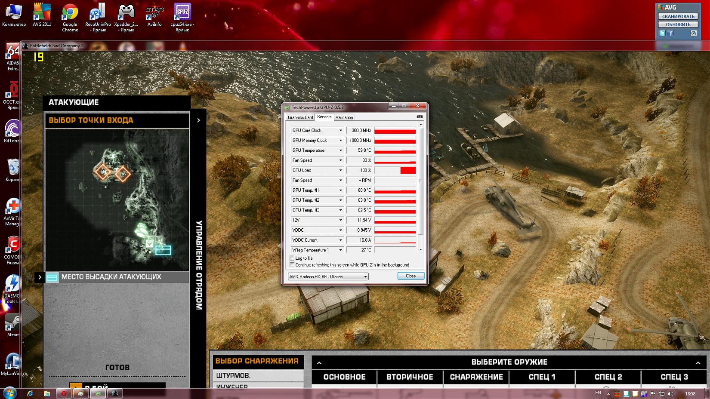Screen dimensions: 710x399
Task: Switch to the Validation tab
Action: click(344, 117)
